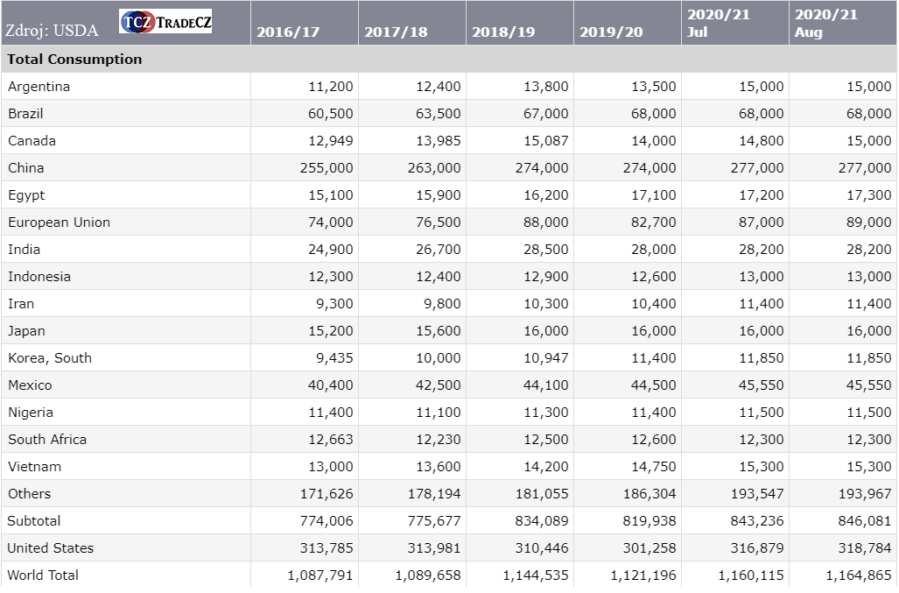Select the 2017/18 column header
The height and width of the screenshot is (593, 899).
click(x=396, y=32)
